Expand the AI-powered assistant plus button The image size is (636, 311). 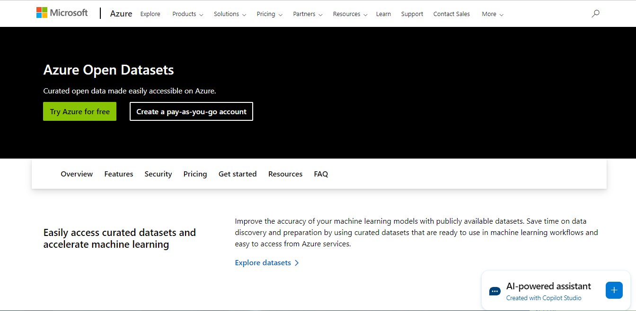614,290
